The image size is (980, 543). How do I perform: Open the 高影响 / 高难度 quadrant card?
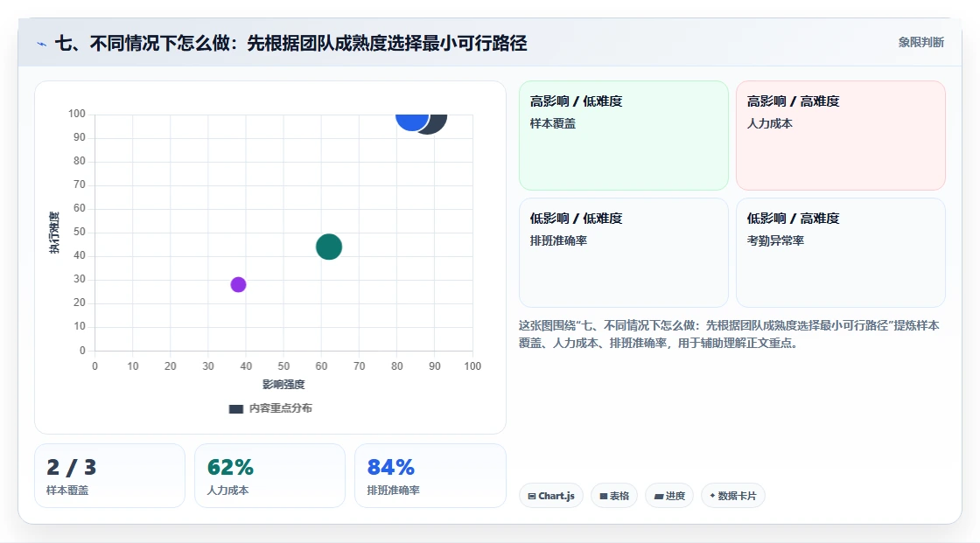pos(841,135)
